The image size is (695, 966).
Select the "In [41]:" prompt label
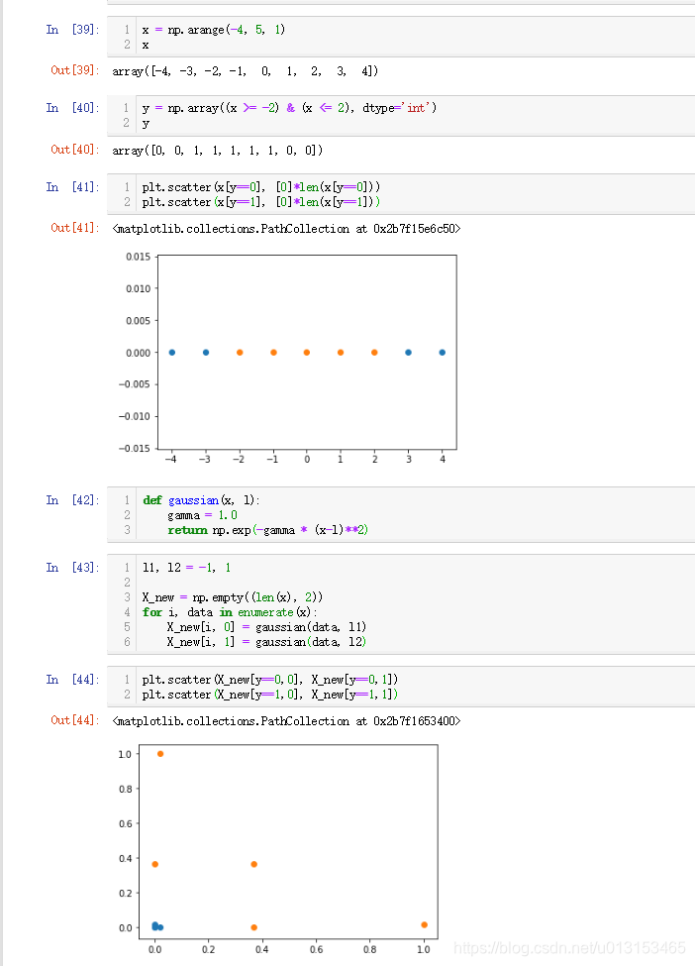point(72,186)
